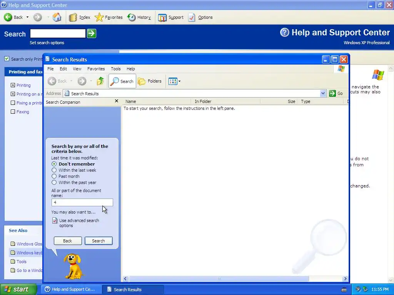Switch to Help and Support Center taskbar button
Image resolution: width=394 pixels, height=295 pixels.
(x=71, y=290)
